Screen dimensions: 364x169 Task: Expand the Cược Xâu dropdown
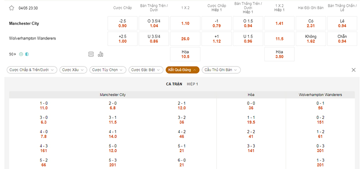pyautogui.click(x=73, y=70)
